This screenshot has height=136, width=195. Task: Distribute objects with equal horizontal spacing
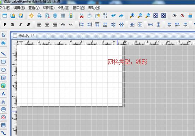(150, 25)
